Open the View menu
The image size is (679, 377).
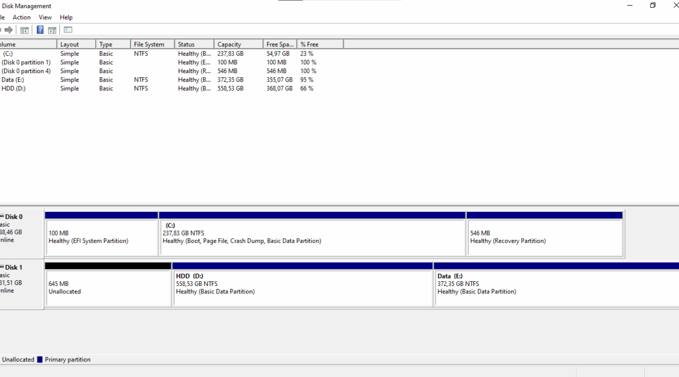tap(45, 17)
